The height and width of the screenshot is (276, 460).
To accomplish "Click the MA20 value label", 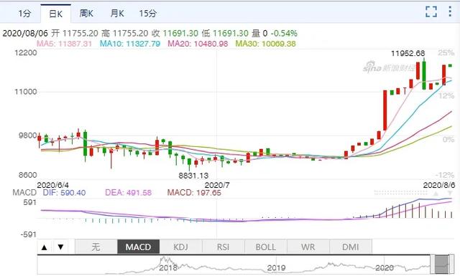I will (x=198, y=44).
